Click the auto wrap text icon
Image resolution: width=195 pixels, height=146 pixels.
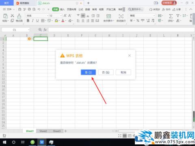pyautogui.click(x=121, y=16)
